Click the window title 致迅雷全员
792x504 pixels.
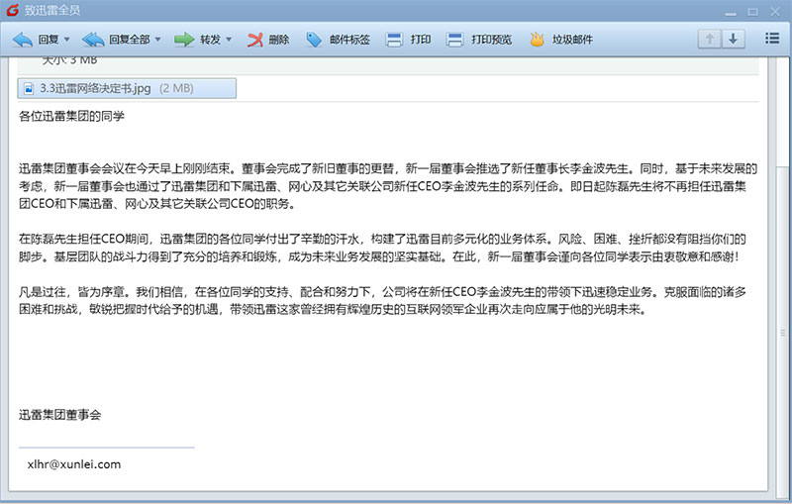[x=52, y=10]
